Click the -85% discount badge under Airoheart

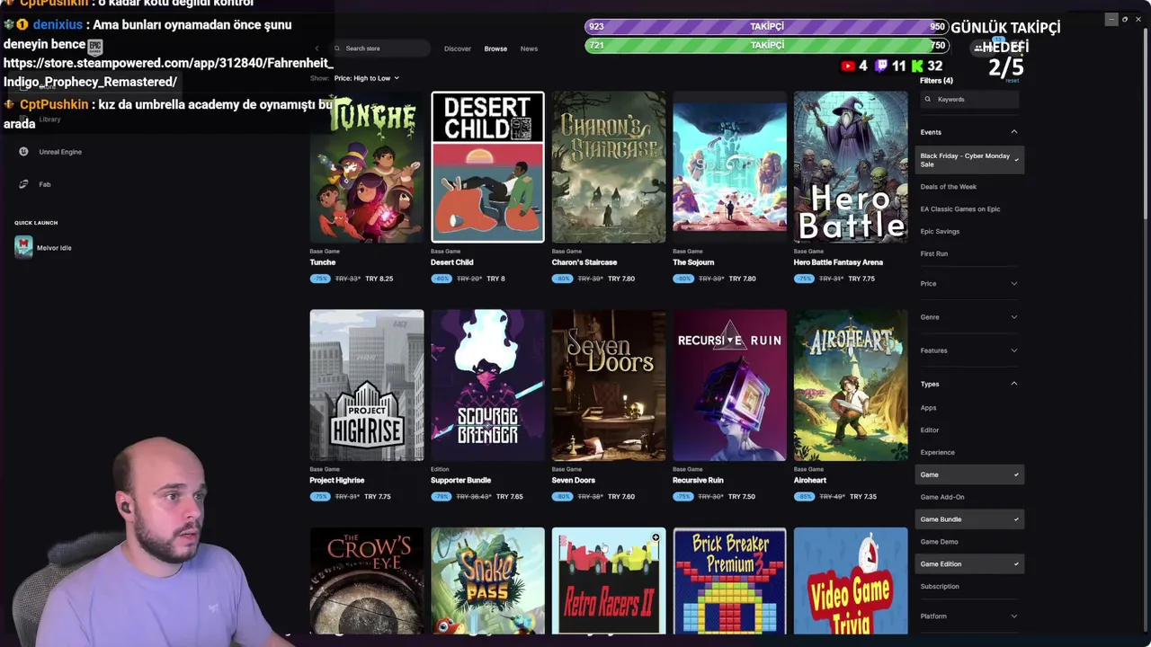pyautogui.click(x=804, y=497)
